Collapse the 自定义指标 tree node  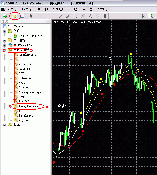click(4, 50)
